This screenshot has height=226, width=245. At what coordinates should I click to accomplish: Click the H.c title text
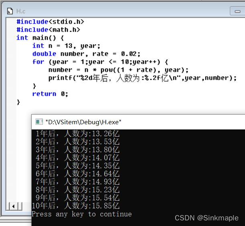coord(21,11)
